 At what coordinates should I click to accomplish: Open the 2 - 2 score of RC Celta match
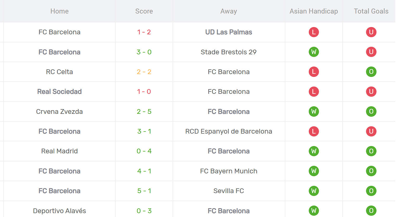(x=144, y=72)
